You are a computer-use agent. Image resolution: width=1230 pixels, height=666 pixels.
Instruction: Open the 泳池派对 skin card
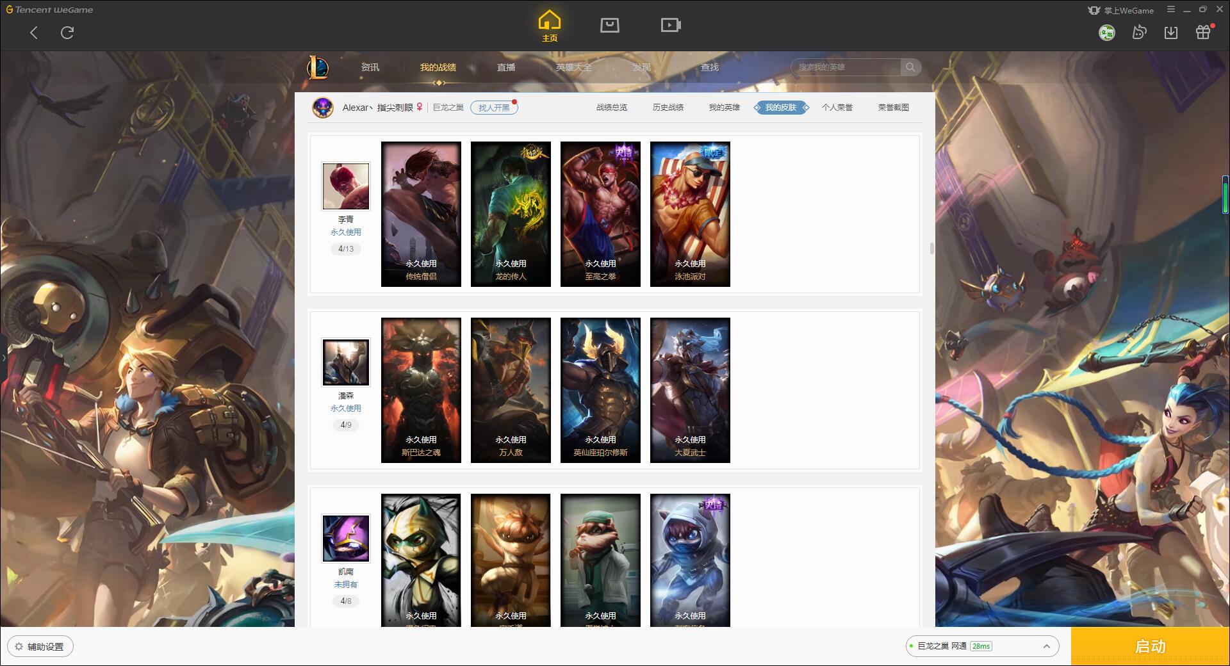[690, 214]
